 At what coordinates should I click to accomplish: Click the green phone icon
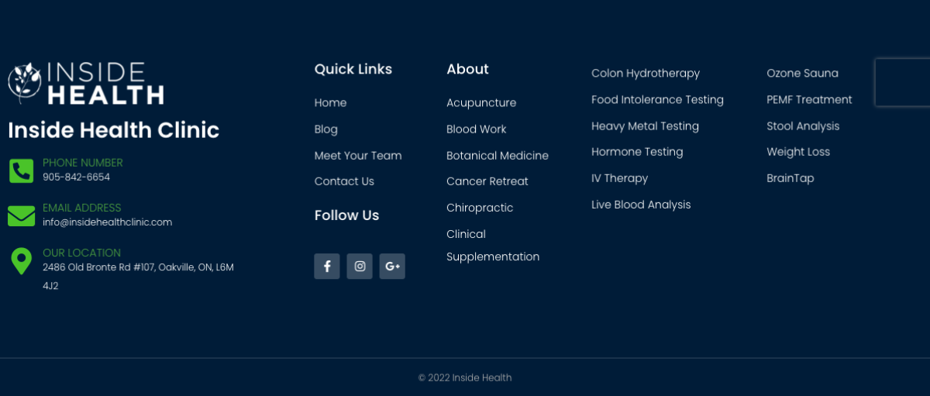click(21, 170)
